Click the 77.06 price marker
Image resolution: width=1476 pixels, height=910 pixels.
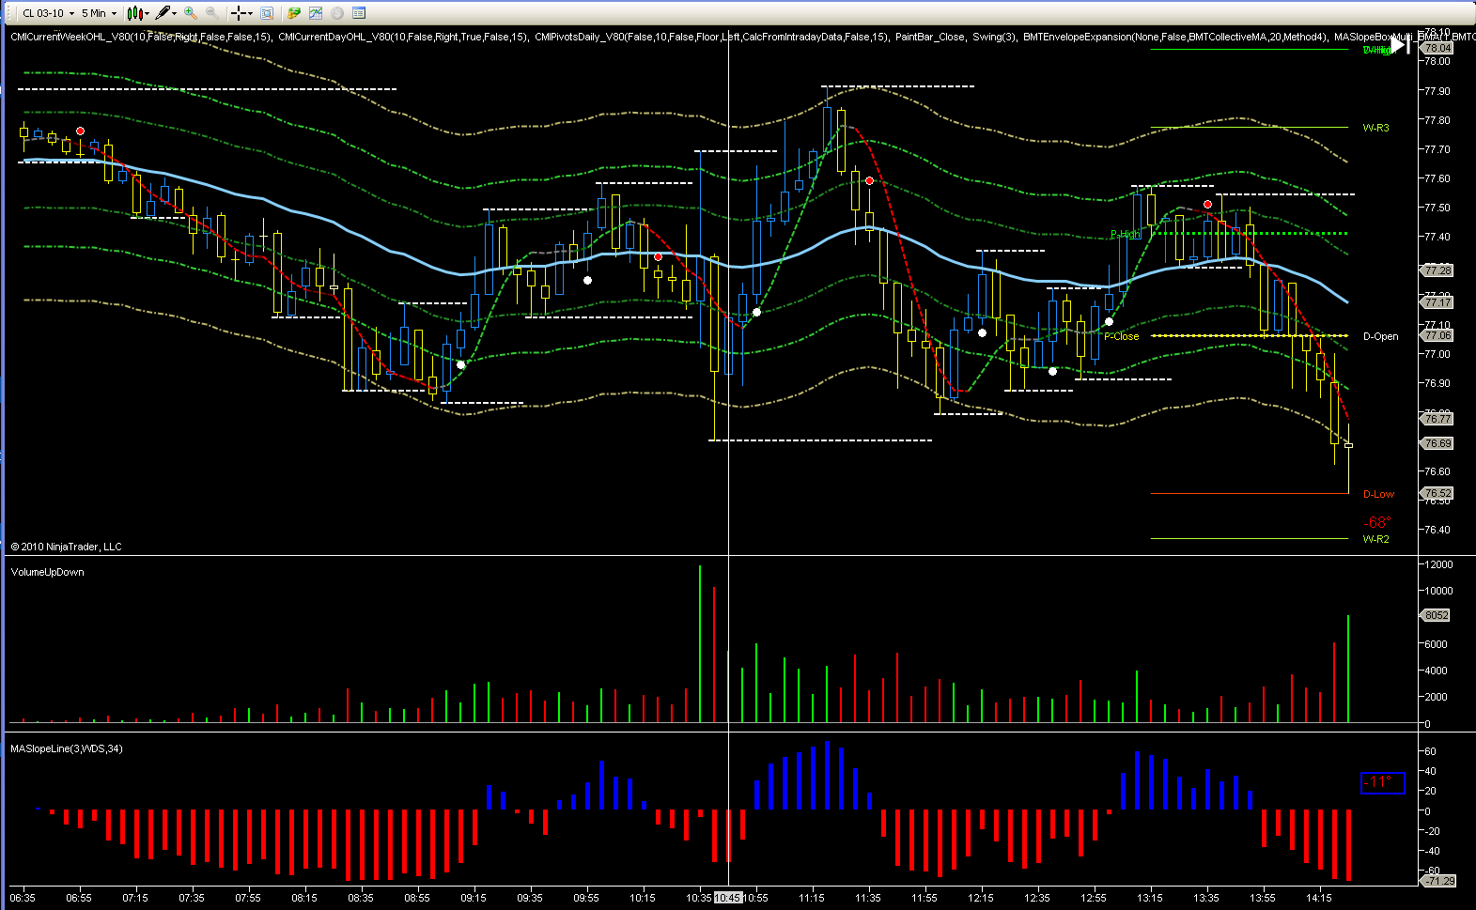pyautogui.click(x=1437, y=335)
